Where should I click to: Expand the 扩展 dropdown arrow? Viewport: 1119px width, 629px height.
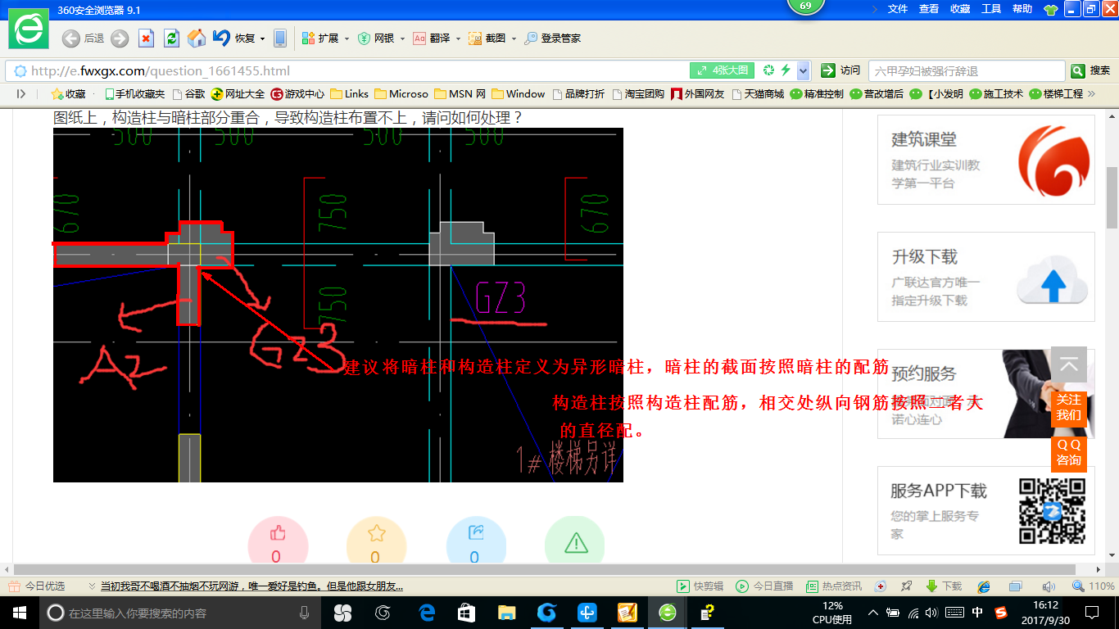(347, 38)
